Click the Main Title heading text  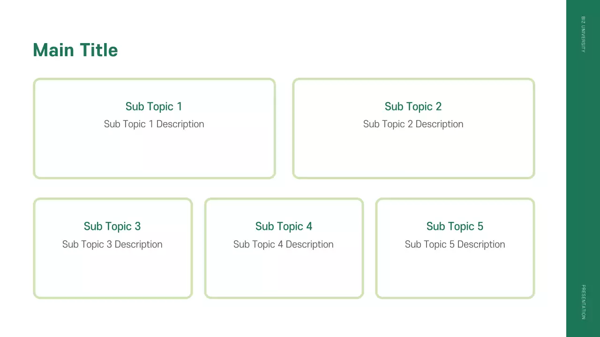[75, 50]
